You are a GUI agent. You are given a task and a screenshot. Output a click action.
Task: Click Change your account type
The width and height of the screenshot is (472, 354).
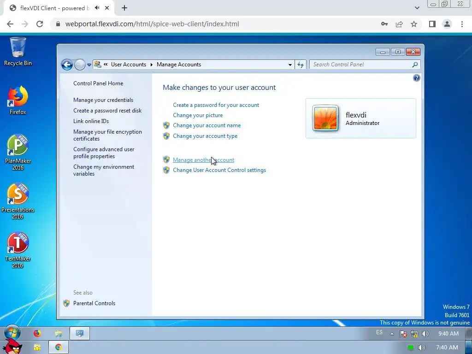click(x=205, y=136)
